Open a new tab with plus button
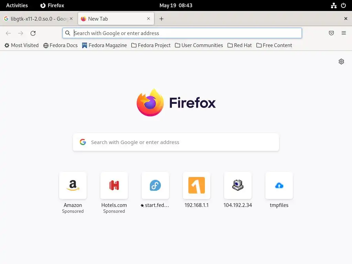Screen dimensions: 352x264 [x=162, y=19]
